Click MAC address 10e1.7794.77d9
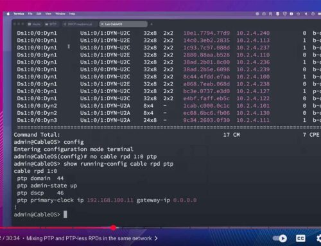 click(x=207, y=33)
